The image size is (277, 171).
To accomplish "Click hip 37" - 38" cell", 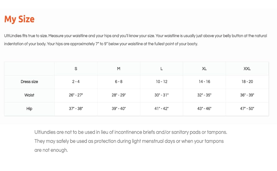I will click(x=76, y=109).
